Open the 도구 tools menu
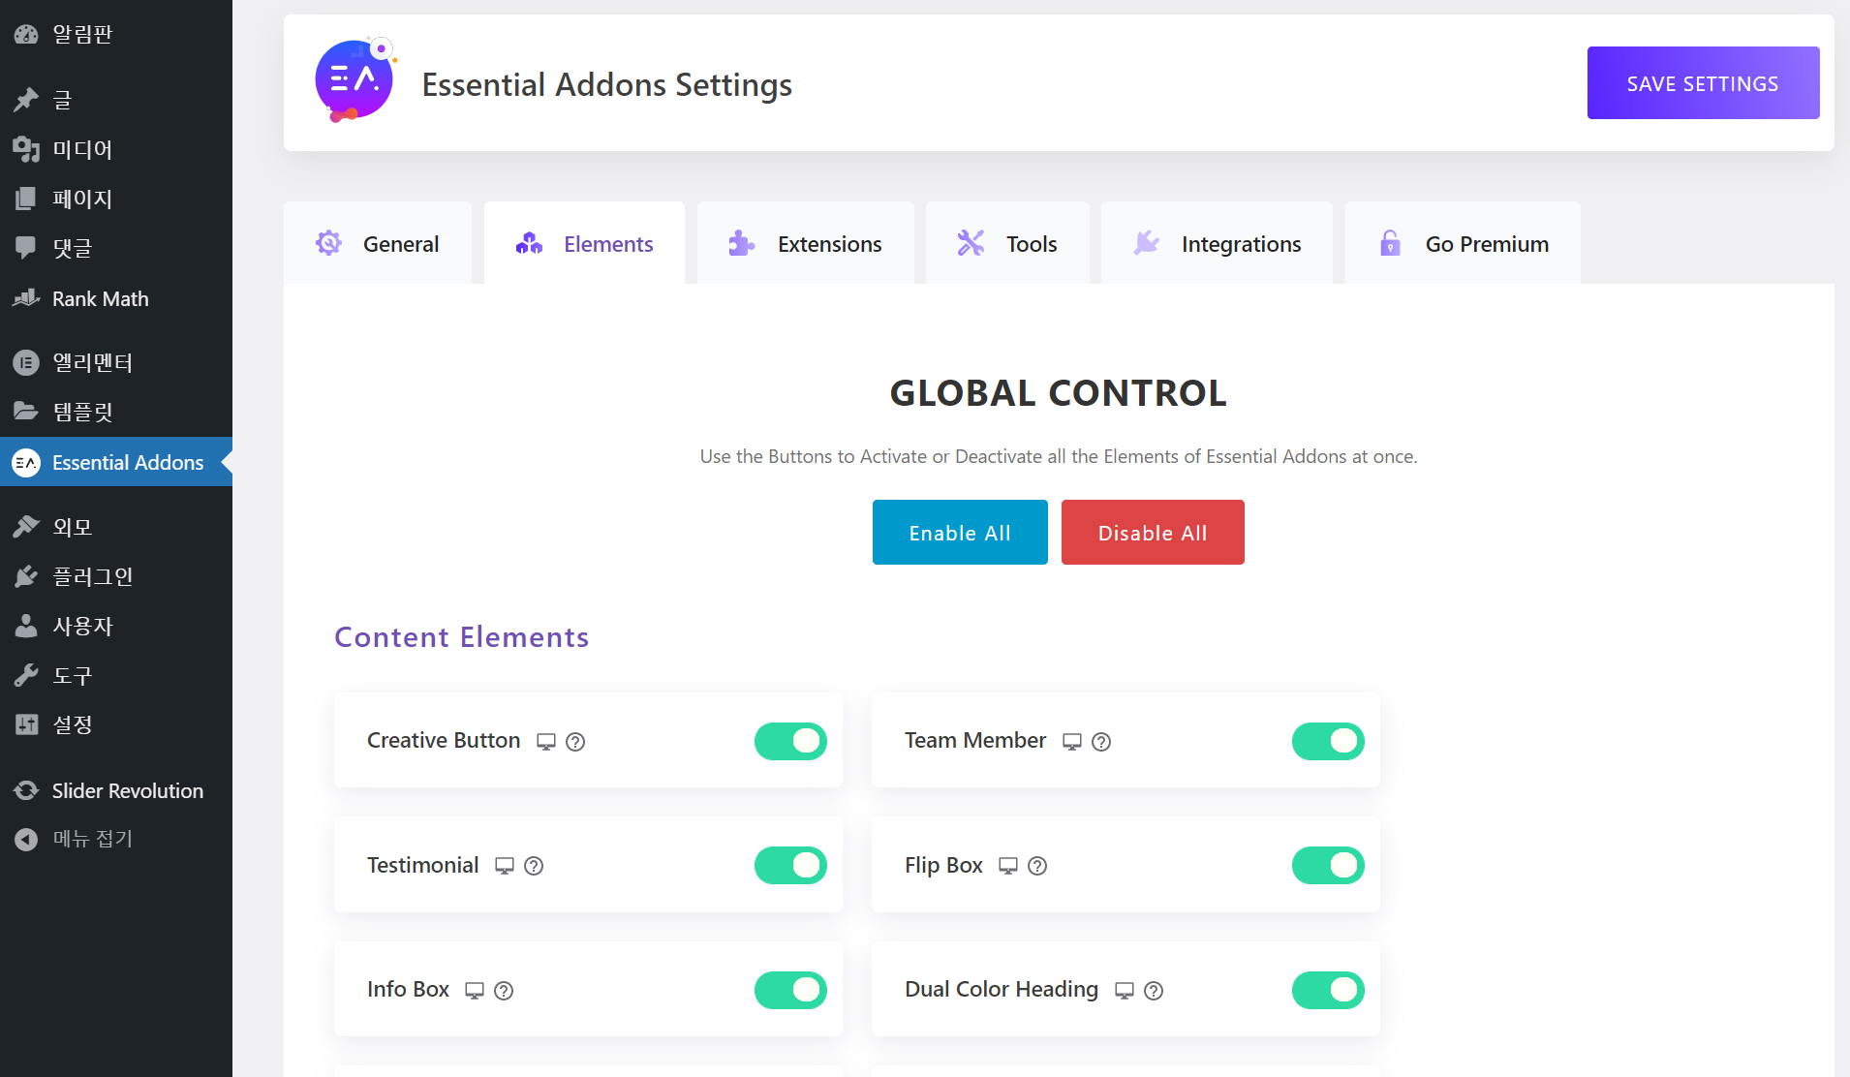Screen dimensions: 1850x1077 [116, 675]
